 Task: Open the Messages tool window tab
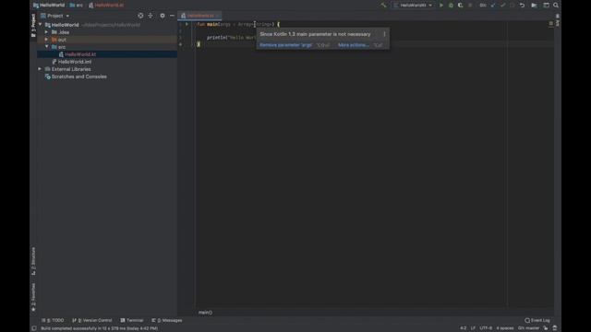167,320
